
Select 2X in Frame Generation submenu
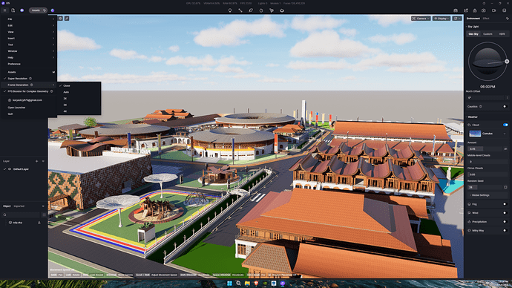tap(79, 99)
